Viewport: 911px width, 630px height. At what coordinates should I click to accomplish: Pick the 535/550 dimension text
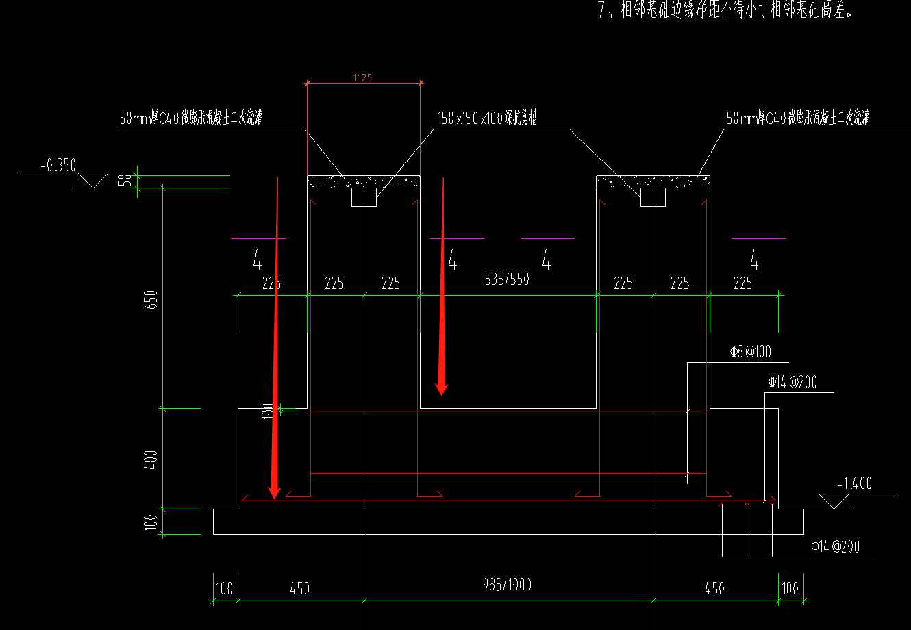point(507,279)
